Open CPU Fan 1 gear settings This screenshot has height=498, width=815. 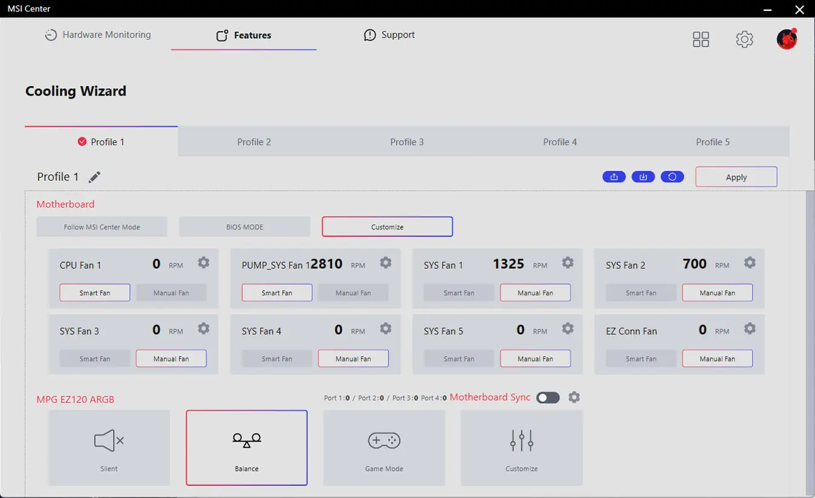(x=204, y=263)
